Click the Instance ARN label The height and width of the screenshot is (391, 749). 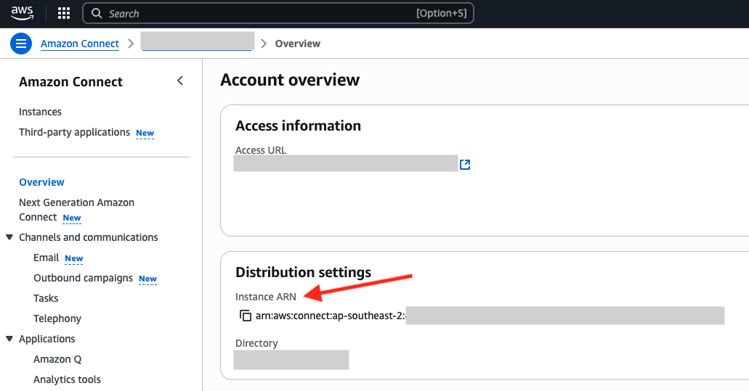266,297
